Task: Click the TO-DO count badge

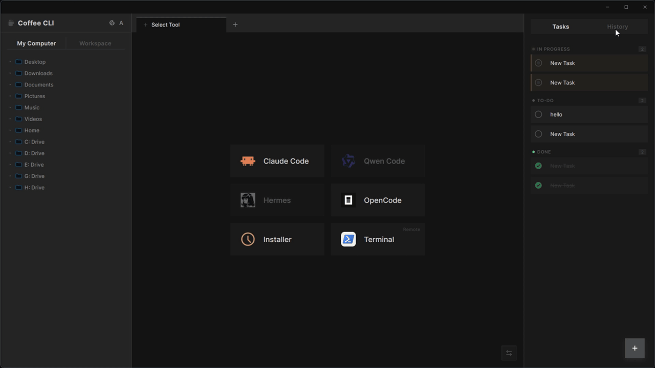Action: [x=642, y=101]
